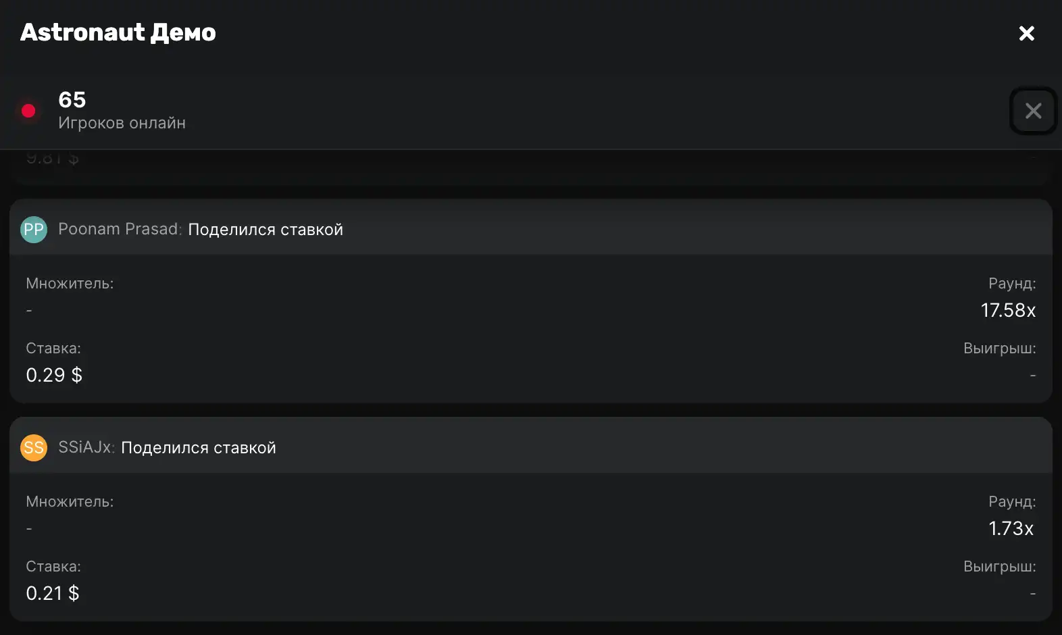Image resolution: width=1062 pixels, height=635 pixels.
Task: Open SSiAJx's username
Action: point(86,448)
